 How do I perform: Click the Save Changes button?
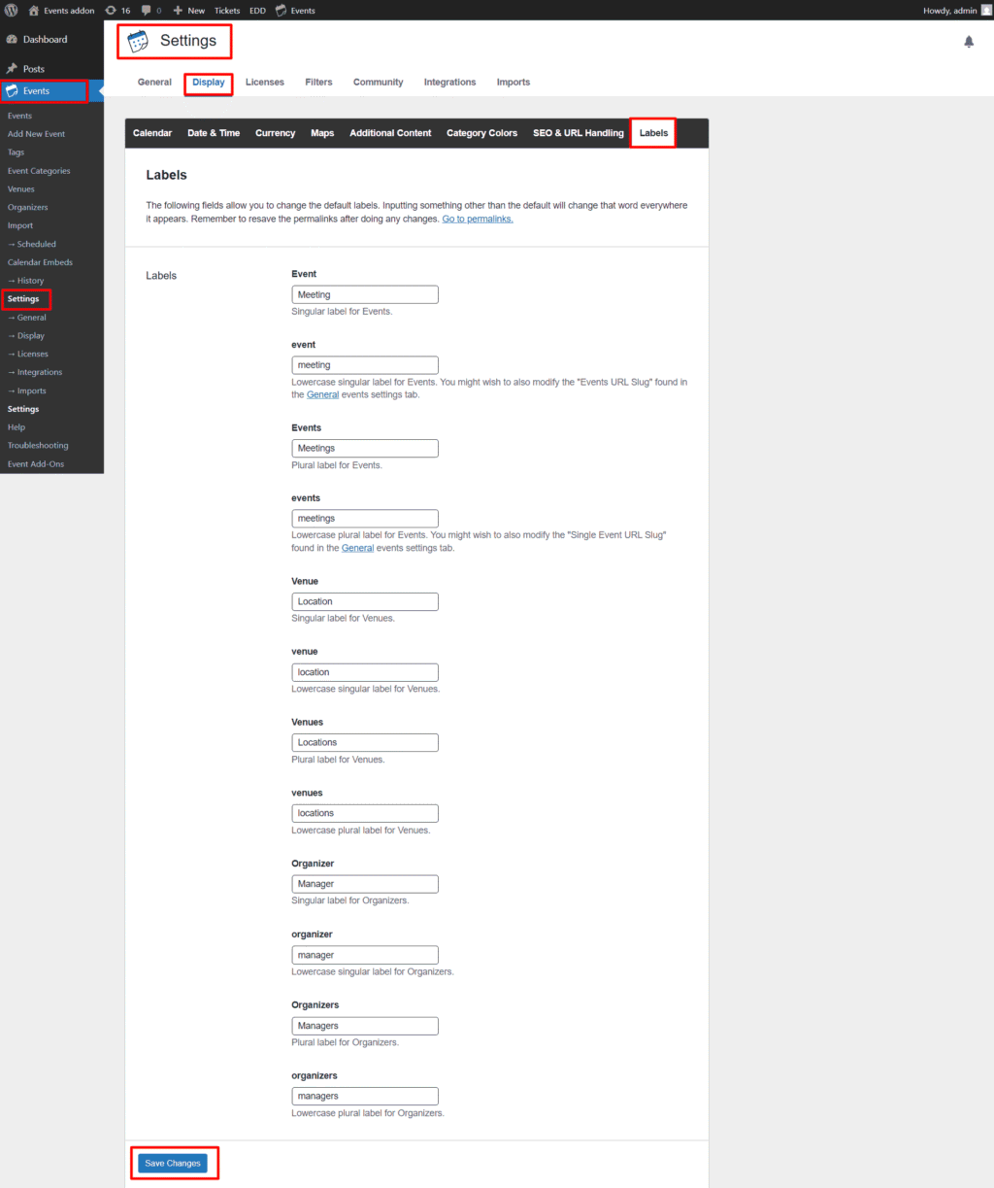coord(173,1163)
